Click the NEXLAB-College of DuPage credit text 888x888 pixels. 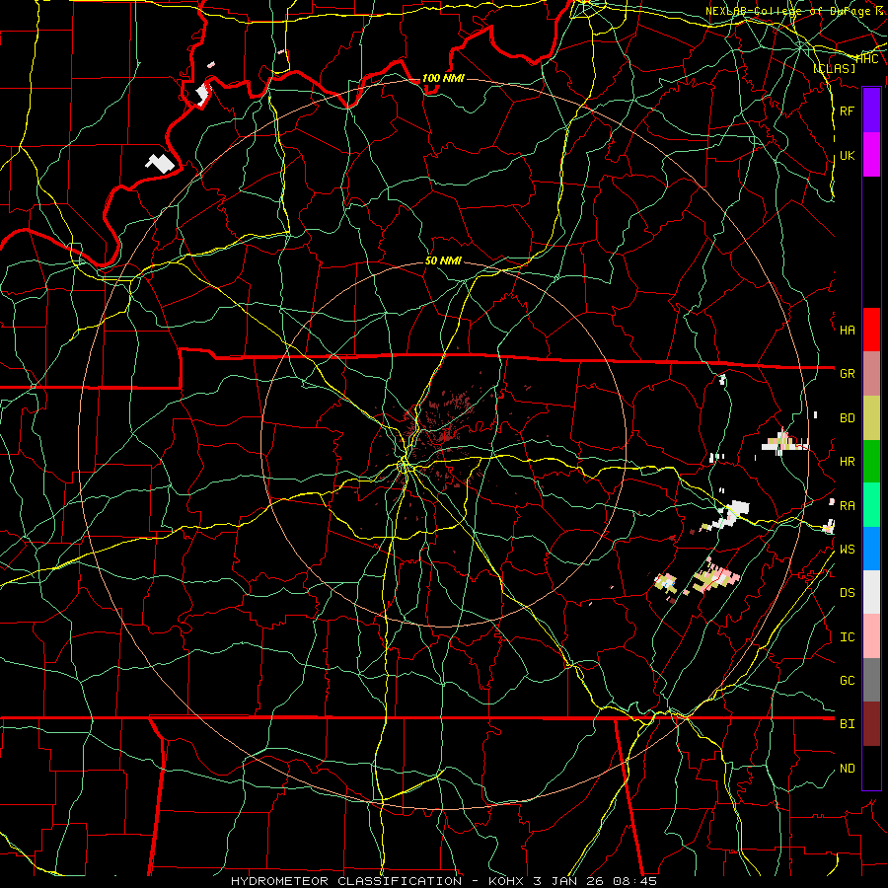click(794, 11)
